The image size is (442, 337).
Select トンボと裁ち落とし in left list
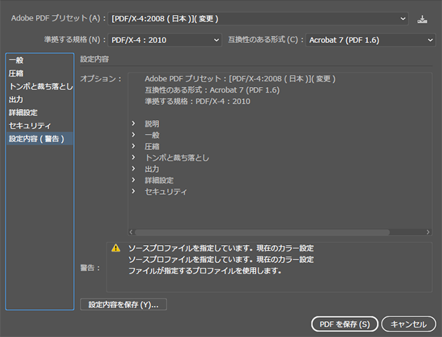click(x=40, y=86)
